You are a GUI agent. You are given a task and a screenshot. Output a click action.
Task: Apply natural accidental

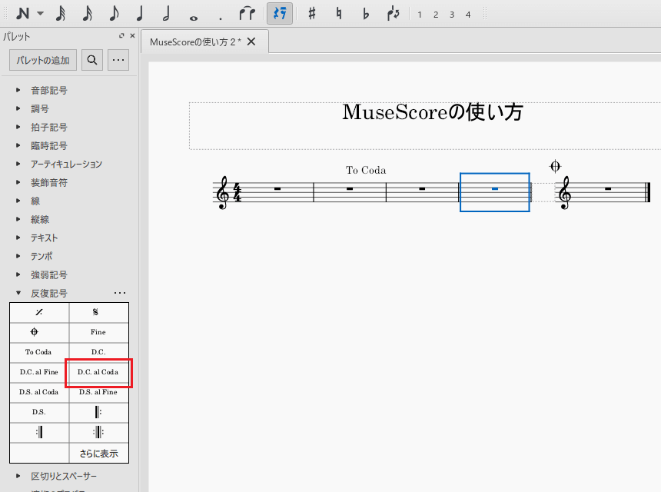click(x=338, y=14)
